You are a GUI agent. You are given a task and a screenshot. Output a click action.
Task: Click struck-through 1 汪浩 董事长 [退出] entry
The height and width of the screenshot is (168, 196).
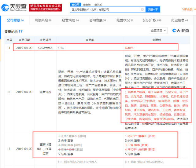click(72, 136)
